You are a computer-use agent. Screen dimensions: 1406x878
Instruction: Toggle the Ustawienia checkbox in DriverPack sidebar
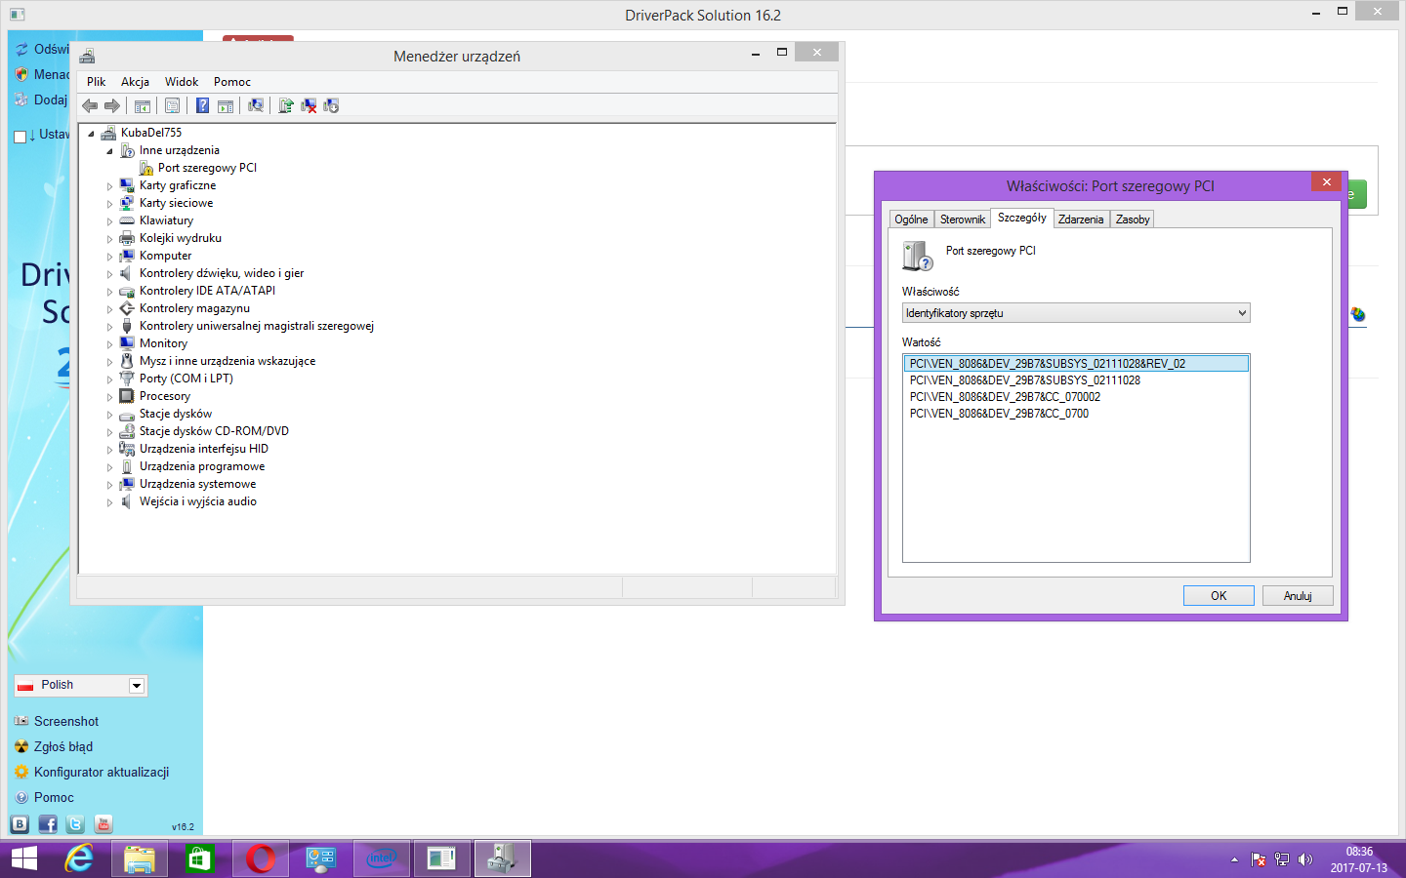[20, 137]
